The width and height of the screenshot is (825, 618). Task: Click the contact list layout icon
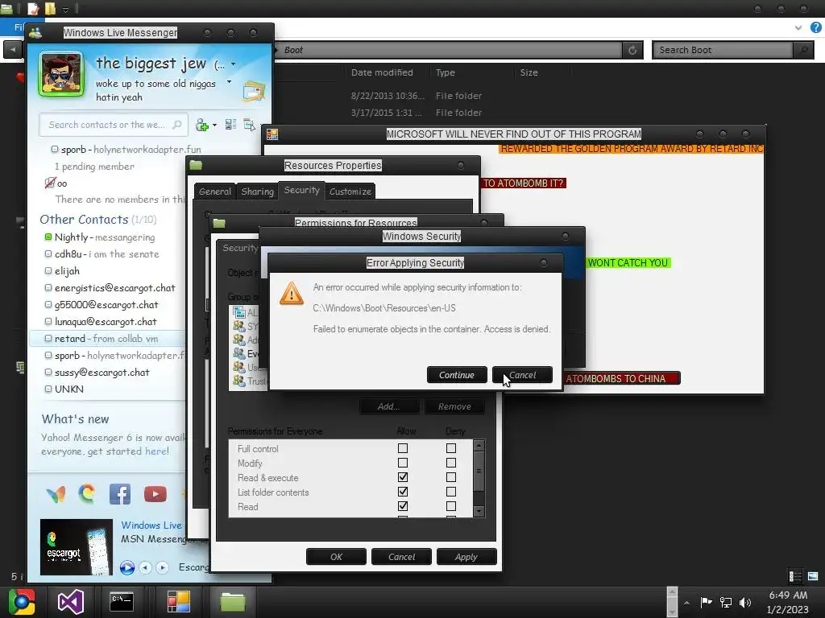(231, 125)
